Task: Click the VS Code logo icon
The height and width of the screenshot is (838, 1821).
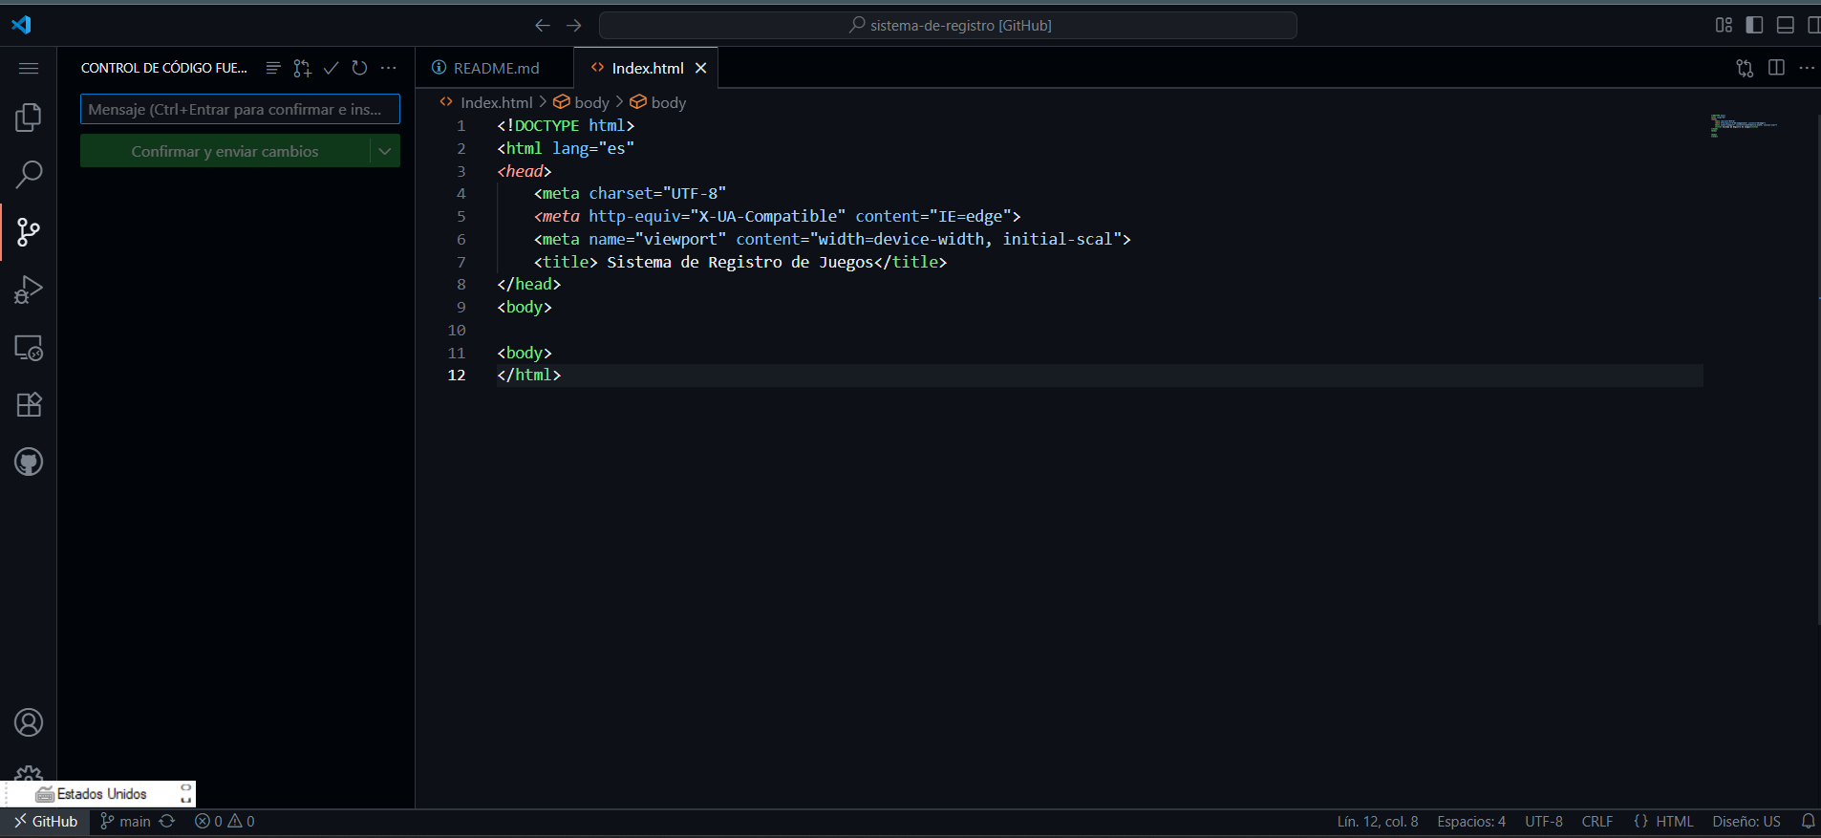Action: (21, 25)
